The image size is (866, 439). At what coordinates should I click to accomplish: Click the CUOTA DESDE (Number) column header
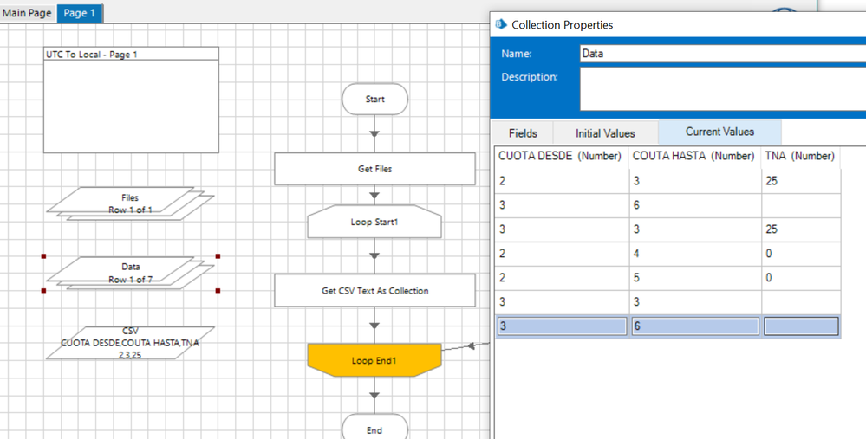point(560,156)
